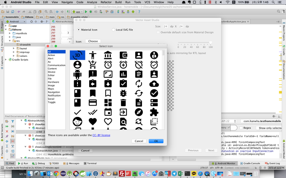The image size is (286, 178).
Task: Choose the extension puzzle piece icon
Action: point(154,112)
